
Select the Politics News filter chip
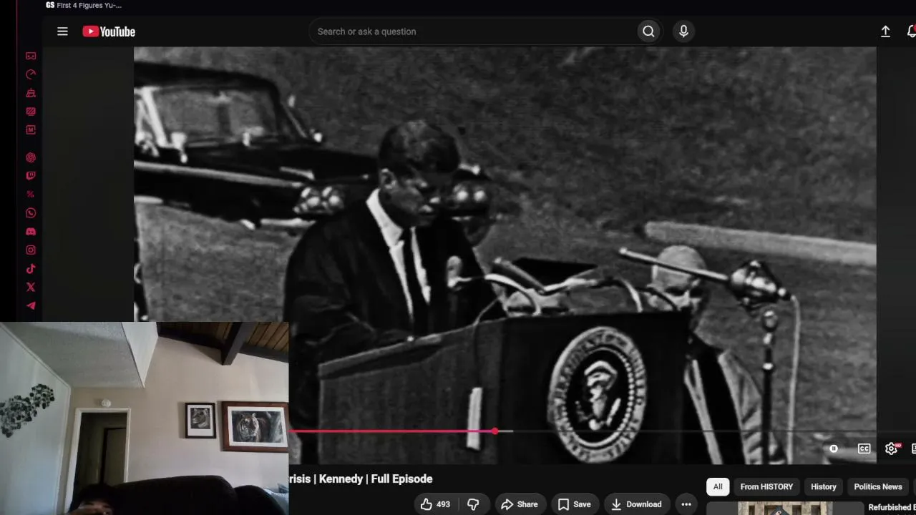[x=878, y=486]
